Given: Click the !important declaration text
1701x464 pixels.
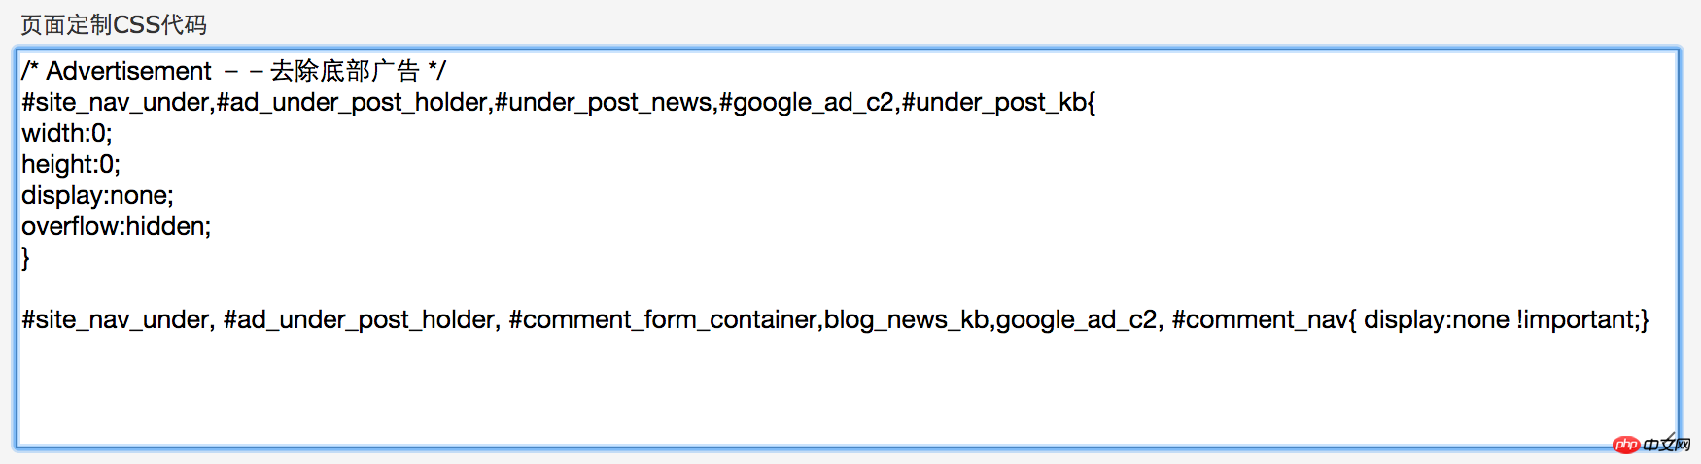Looking at the screenshot, I should (1577, 319).
